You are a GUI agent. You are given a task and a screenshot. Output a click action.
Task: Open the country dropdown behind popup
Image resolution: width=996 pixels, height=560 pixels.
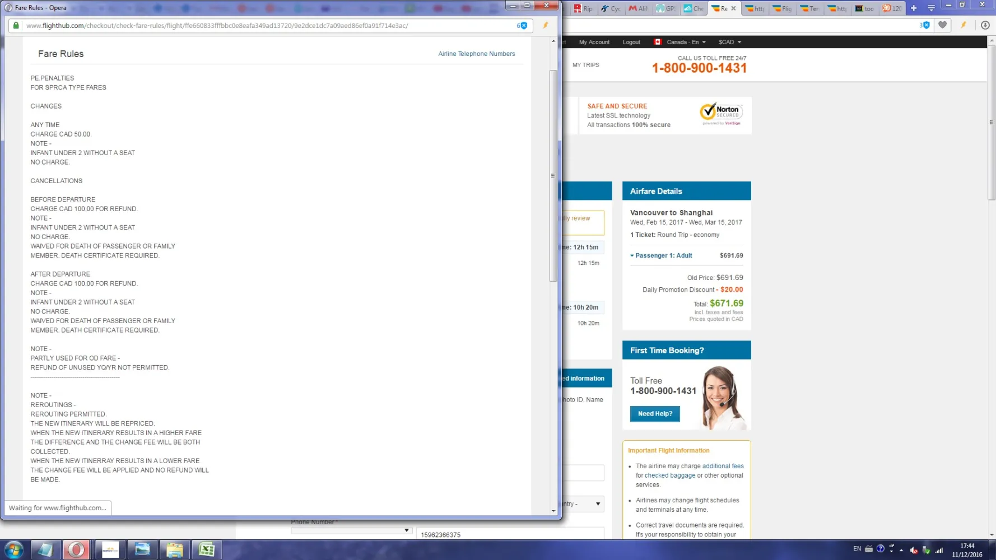[583, 504]
